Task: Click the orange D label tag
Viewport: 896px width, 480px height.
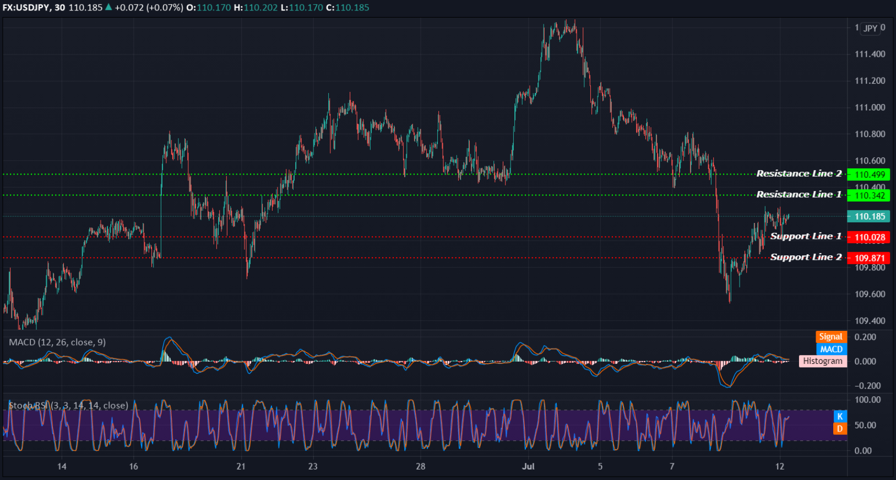Action: coord(840,428)
